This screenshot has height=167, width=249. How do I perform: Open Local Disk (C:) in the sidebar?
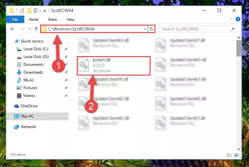click(x=36, y=49)
